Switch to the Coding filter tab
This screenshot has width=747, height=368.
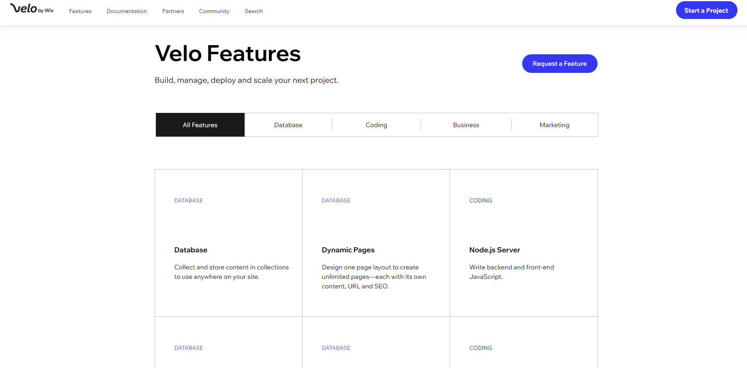point(376,125)
